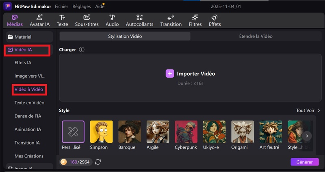Open the Sous-titres panel icon
Screen dimensions: 325x172
(87, 17)
